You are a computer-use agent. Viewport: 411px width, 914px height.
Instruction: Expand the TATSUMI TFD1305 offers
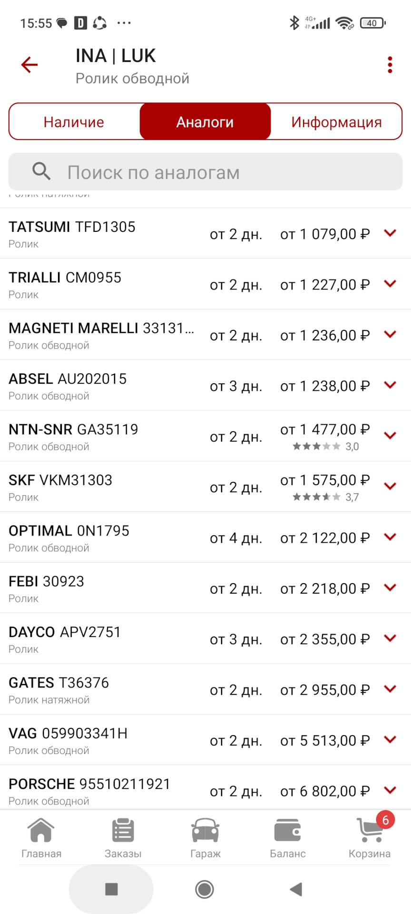390,233
